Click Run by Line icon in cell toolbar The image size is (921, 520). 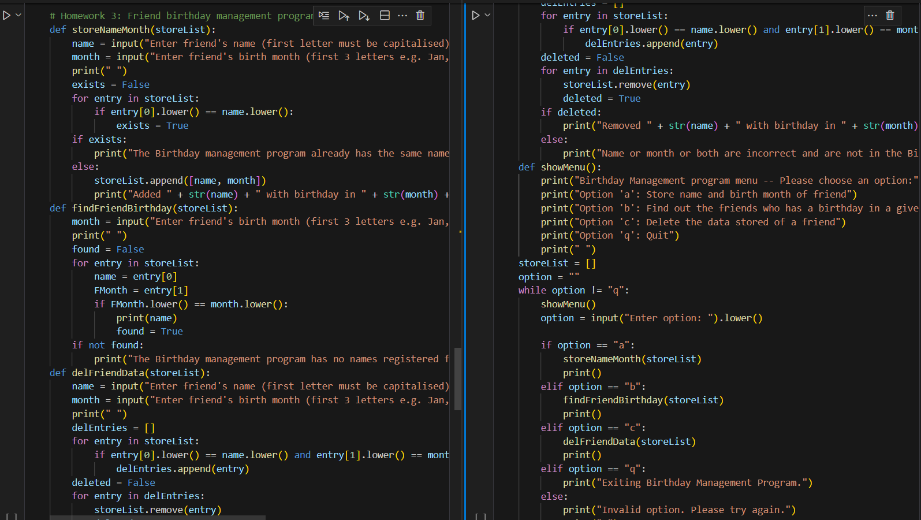[x=324, y=16]
